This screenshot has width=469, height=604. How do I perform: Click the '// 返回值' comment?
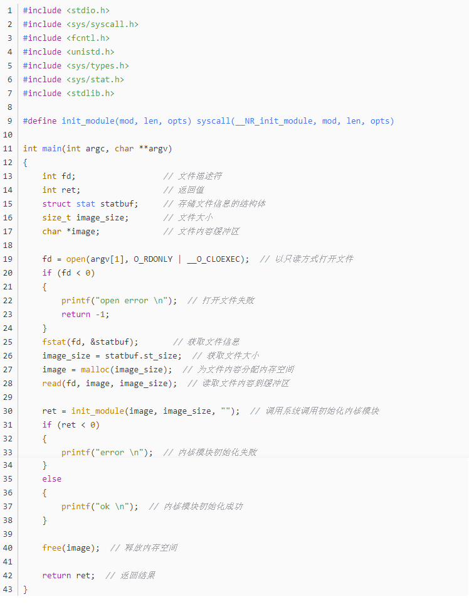tap(184, 190)
